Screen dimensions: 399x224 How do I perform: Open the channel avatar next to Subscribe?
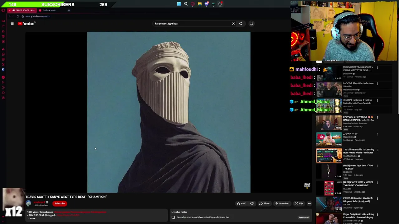tap(28, 203)
